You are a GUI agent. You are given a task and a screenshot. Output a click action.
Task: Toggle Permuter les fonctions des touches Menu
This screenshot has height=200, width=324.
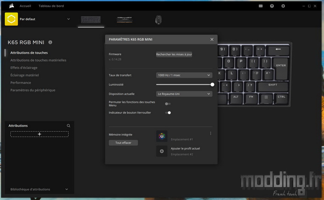point(168,104)
